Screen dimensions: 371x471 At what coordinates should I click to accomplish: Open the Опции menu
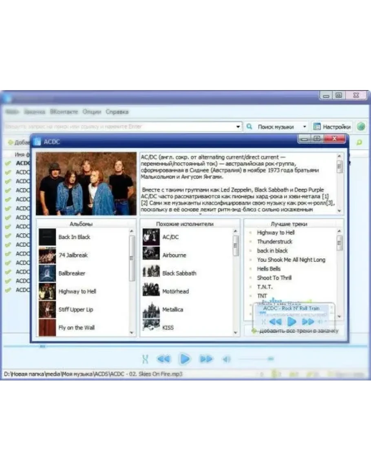pyautogui.click(x=92, y=112)
